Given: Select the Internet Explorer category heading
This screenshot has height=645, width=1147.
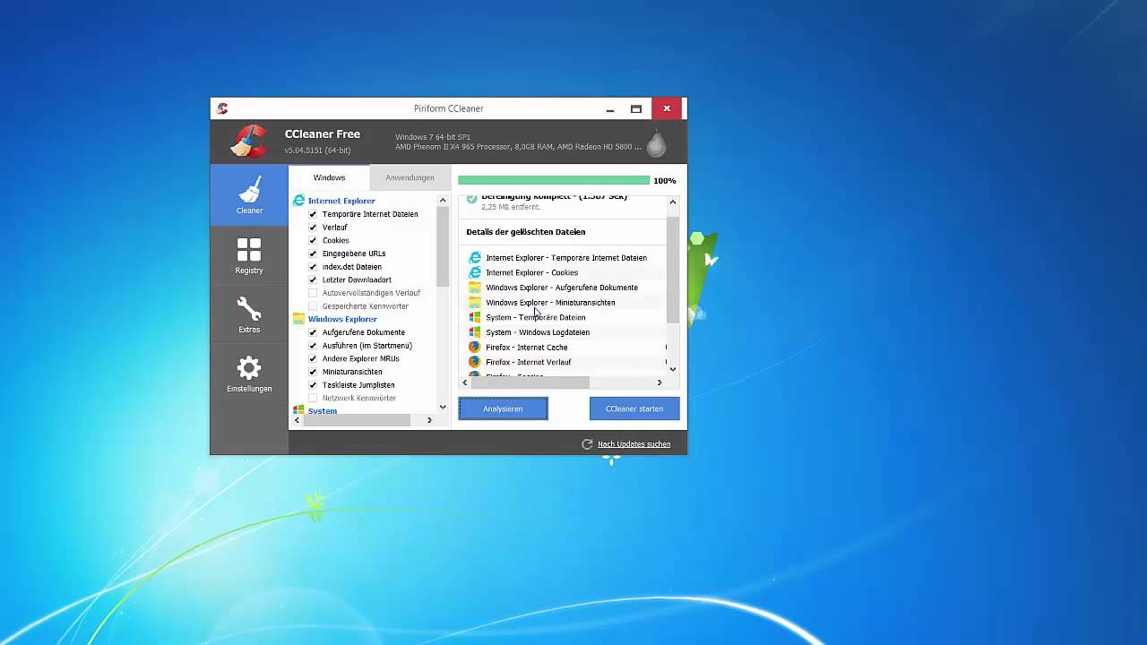Looking at the screenshot, I should [341, 201].
